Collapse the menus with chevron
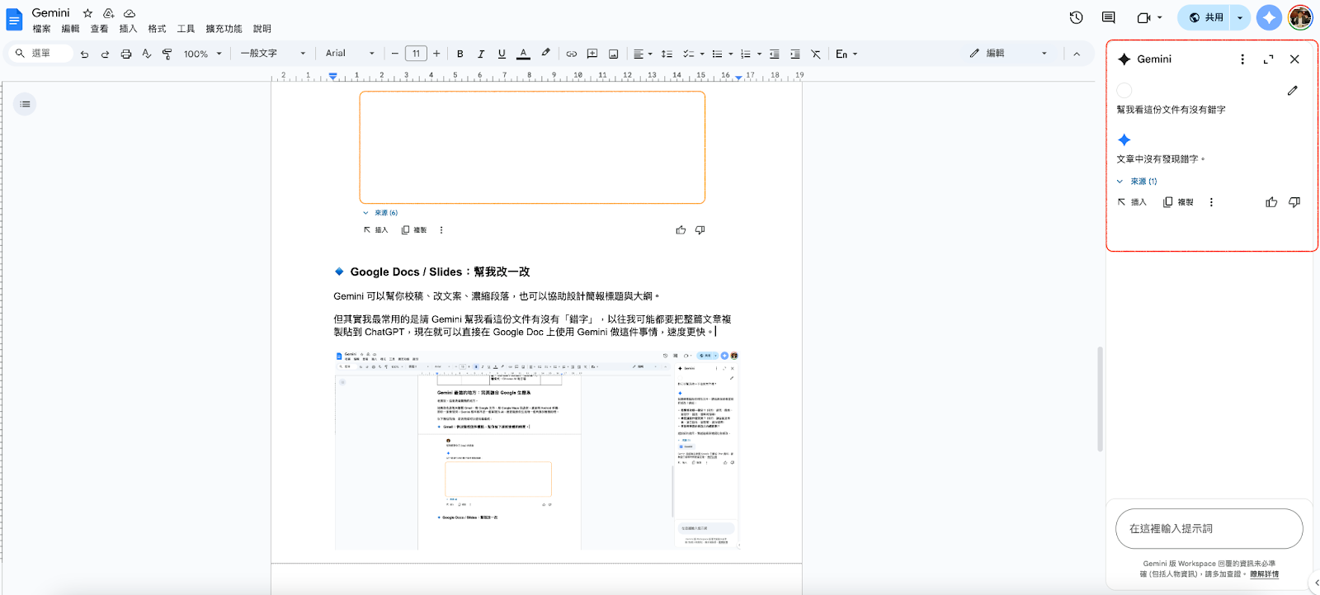 pyautogui.click(x=1077, y=54)
